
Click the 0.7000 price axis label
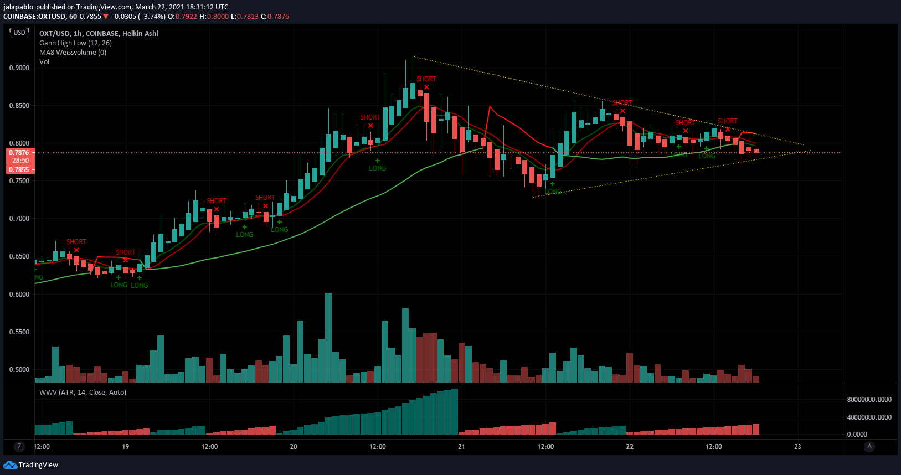[x=19, y=218]
